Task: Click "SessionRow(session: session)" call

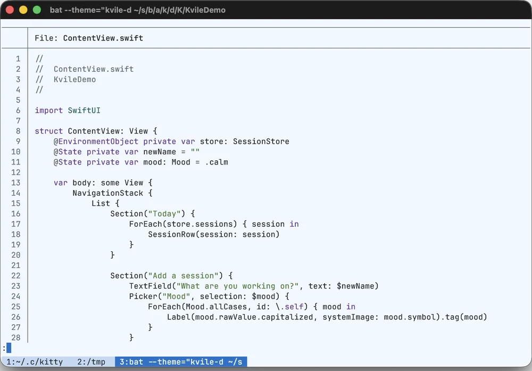Action: tap(214, 234)
